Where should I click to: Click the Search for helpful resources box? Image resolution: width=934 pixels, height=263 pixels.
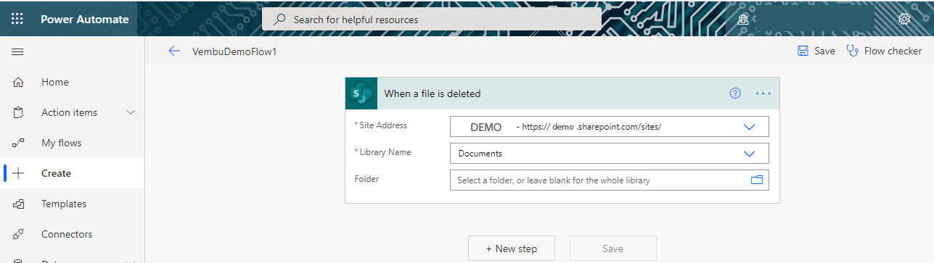(x=431, y=20)
